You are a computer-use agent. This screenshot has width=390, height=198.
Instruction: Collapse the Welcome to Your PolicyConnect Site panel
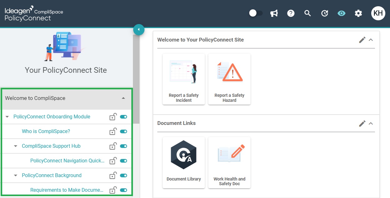pyautogui.click(x=371, y=40)
